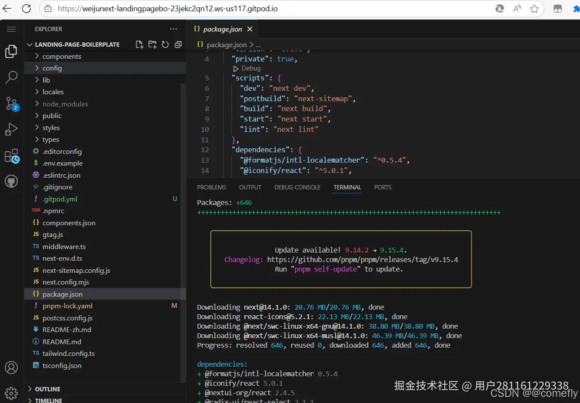Open the pnpm changelog link in terminal
The image size is (580, 403).
coord(362,260)
